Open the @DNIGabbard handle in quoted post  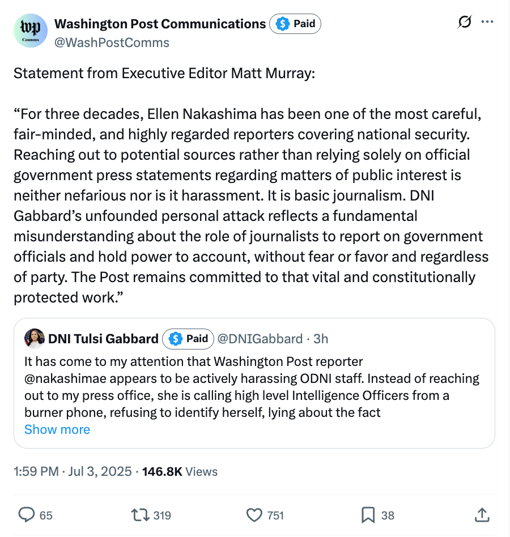tap(260, 339)
